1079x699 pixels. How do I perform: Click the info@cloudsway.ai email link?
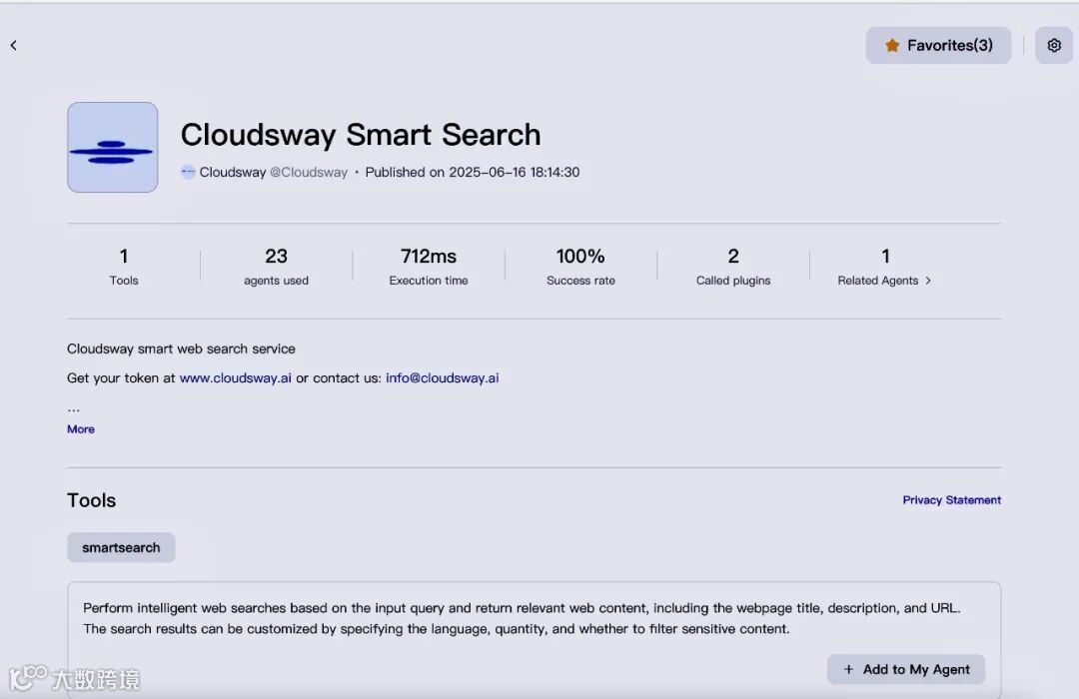click(442, 378)
